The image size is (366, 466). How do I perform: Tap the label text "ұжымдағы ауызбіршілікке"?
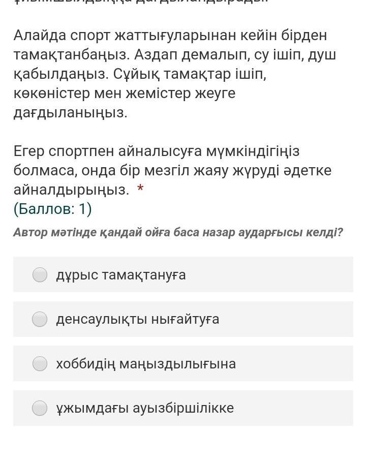pyautogui.click(x=145, y=408)
